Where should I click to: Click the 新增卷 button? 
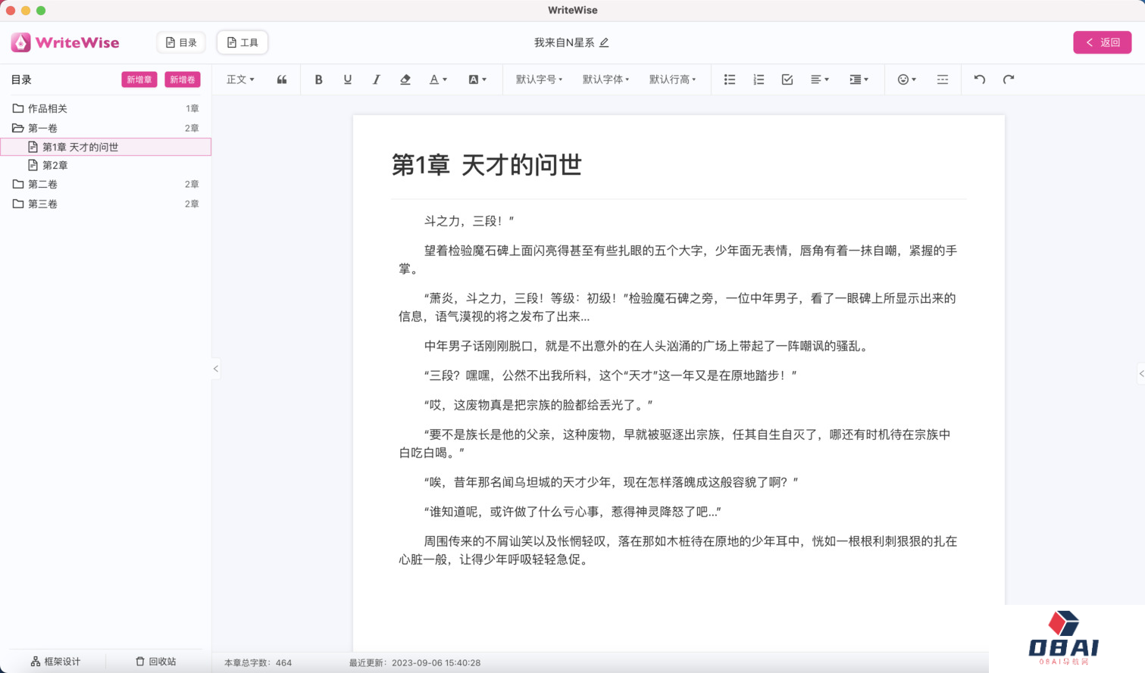(x=183, y=79)
